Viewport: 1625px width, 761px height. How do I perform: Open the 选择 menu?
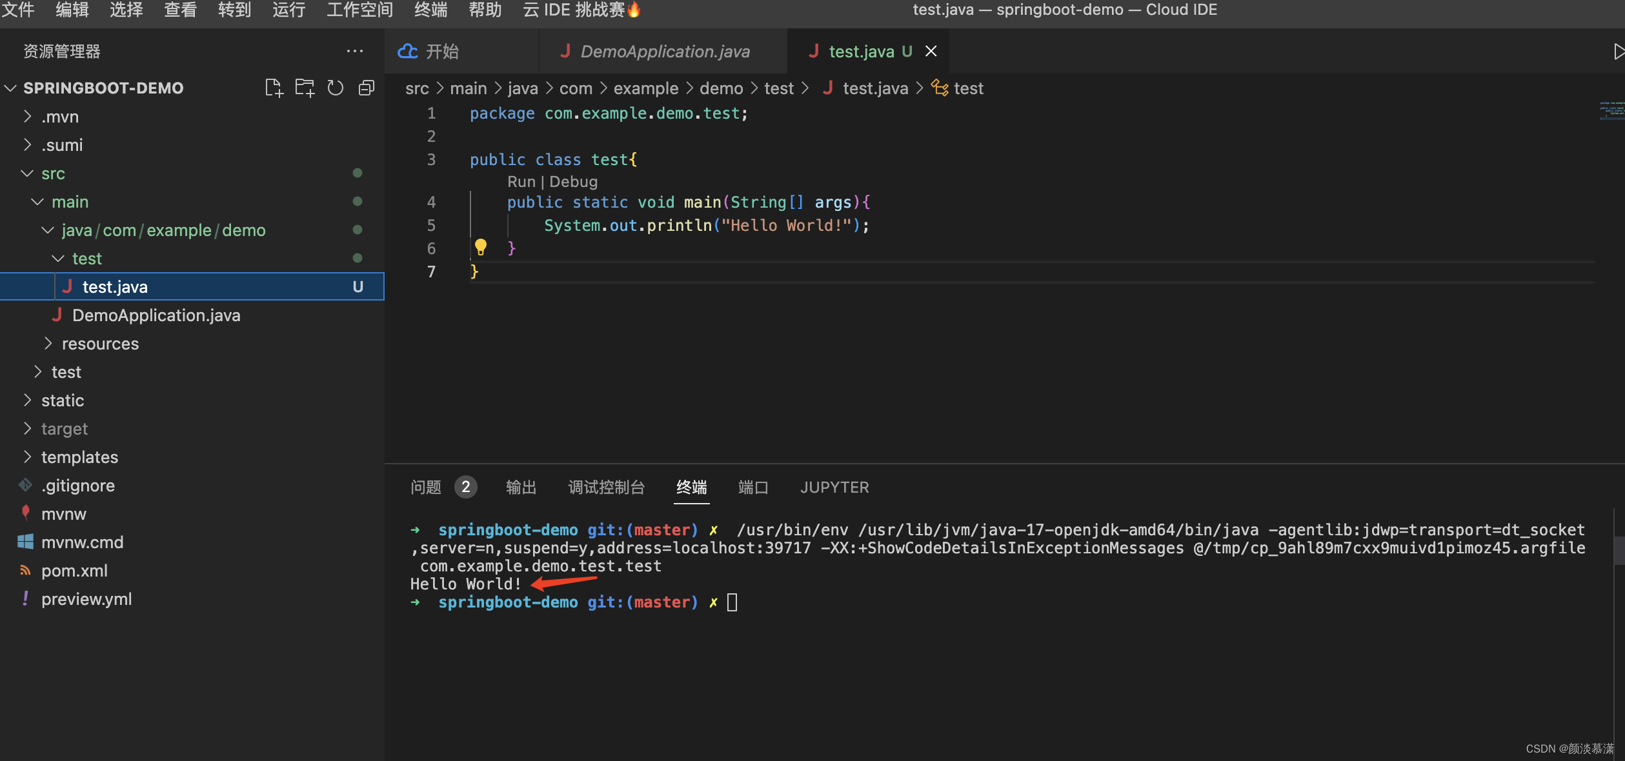(126, 10)
